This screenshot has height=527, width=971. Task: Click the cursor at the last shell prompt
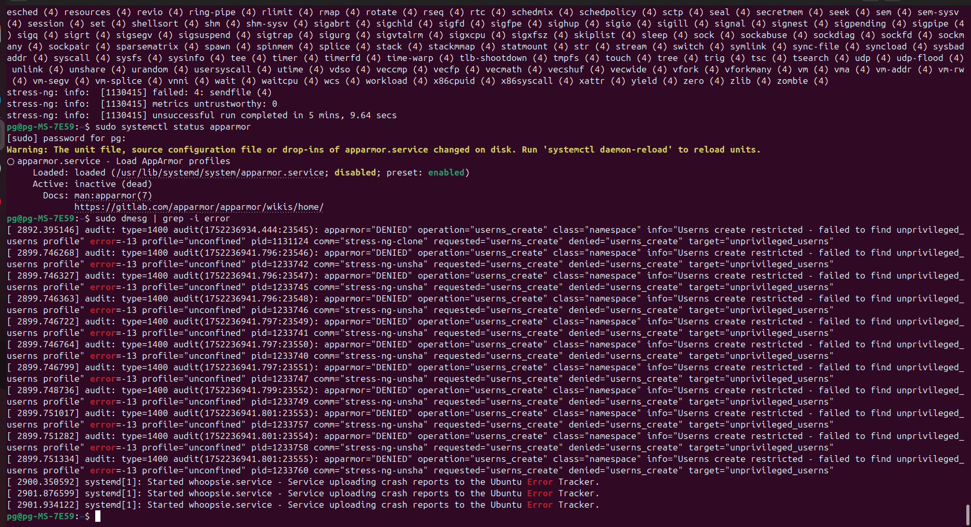click(98, 517)
